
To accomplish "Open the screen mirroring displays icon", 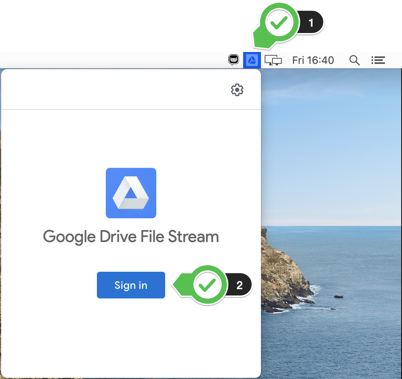I will pos(273,60).
